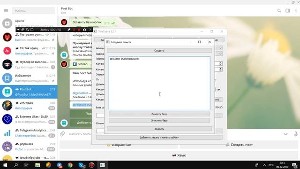Open Telegram Analytics group avatar

click(7, 133)
